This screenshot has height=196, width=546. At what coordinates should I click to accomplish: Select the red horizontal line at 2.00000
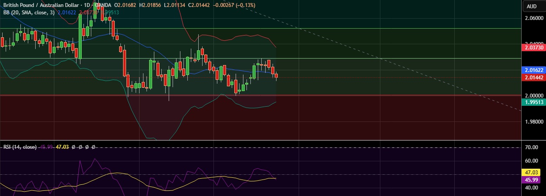point(261,95)
